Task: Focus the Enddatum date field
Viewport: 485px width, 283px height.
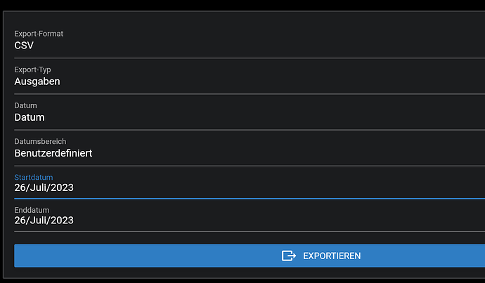Action: click(250, 216)
